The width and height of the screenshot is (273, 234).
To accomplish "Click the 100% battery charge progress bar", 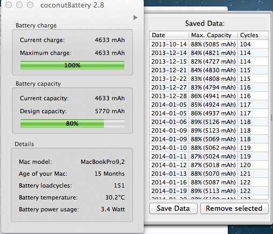I will (72, 65).
